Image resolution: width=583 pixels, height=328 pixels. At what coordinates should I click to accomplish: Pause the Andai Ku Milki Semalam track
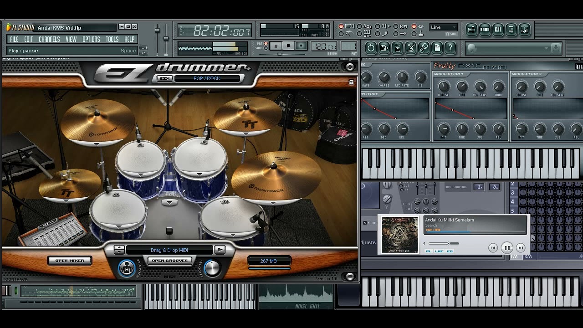(507, 248)
